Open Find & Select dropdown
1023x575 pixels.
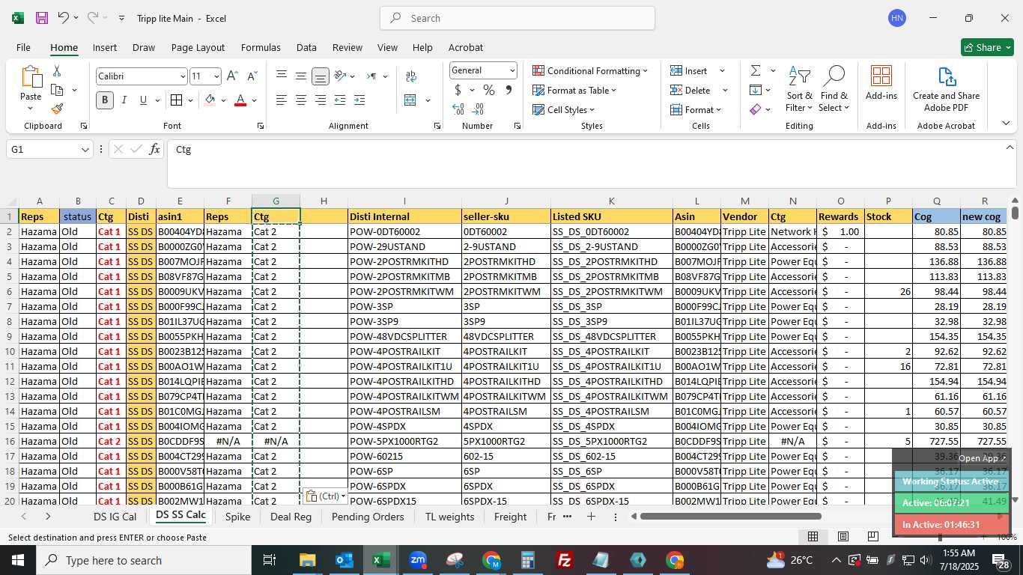[x=834, y=88]
